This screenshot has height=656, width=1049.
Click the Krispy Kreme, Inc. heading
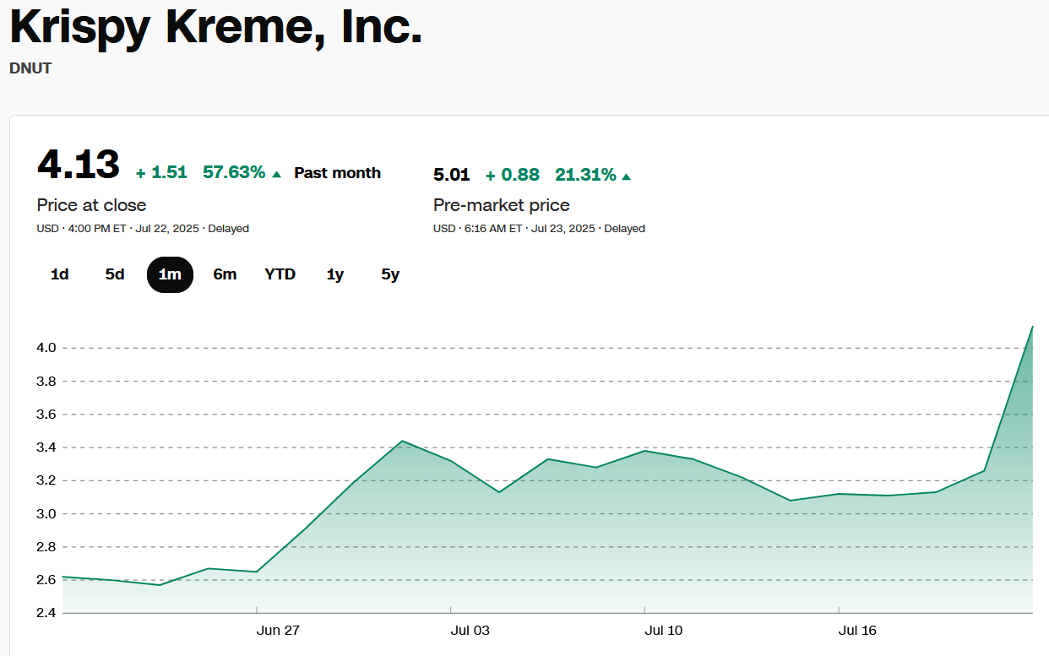(215, 28)
